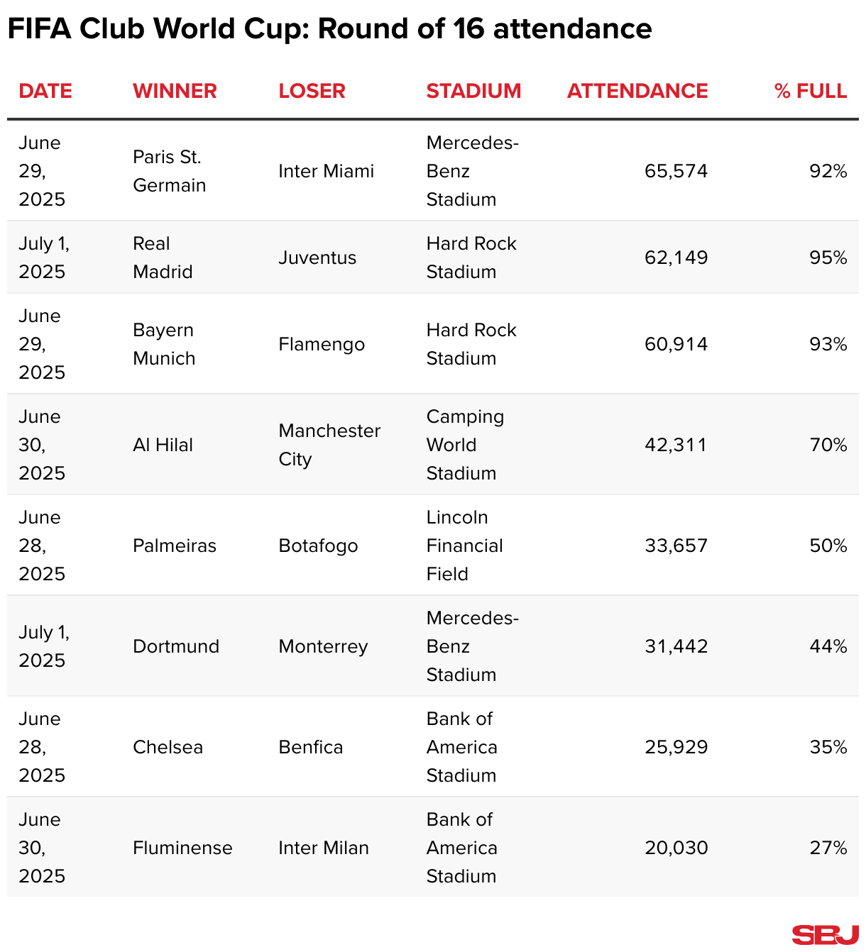
Task: Click the Juventus cell
Action: point(317,258)
